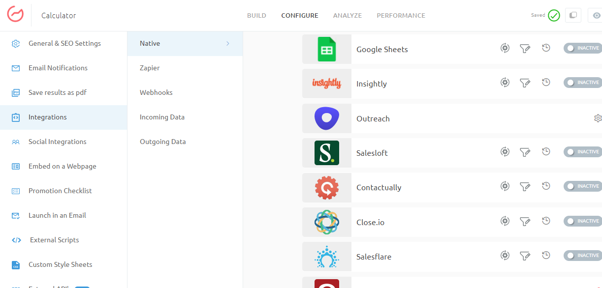View sync history for Contactually

(x=546, y=186)
